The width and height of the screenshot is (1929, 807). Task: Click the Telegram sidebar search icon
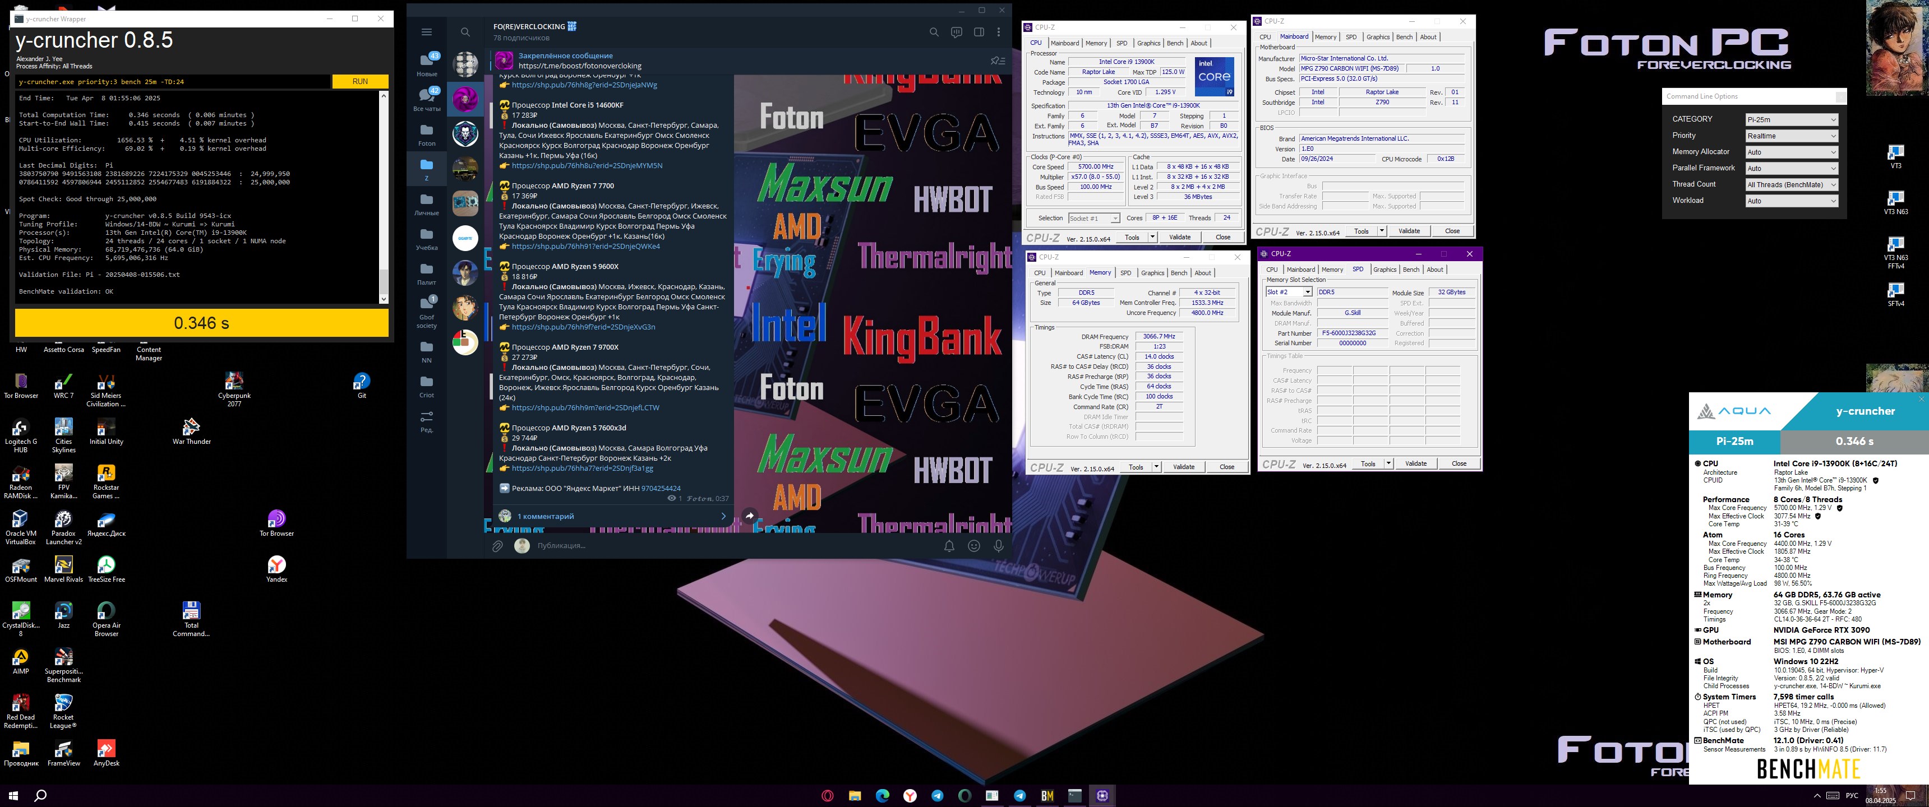pyautogui.click(x=465, y=32)
